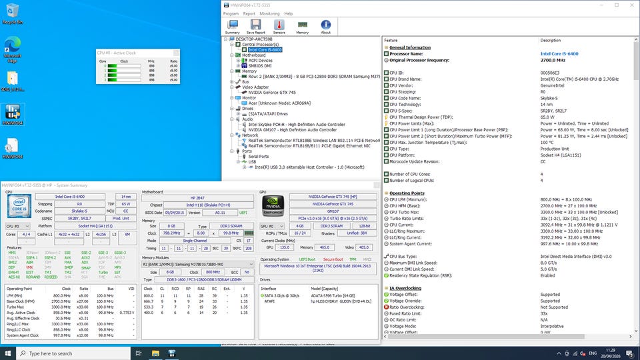Screen dimensions: 640x360
Task: Open the GPU #0 selector dropdown
Action: coord(271,227)
